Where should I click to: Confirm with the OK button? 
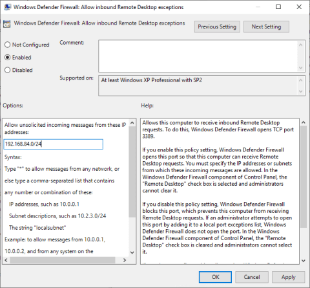[215, 277]
